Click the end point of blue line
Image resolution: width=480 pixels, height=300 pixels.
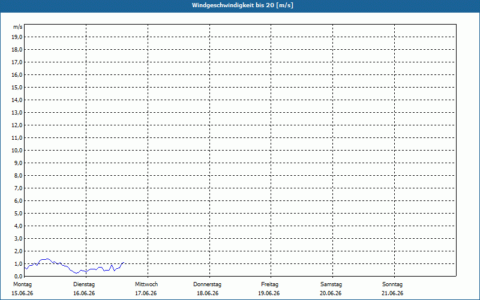click(124, 262)
